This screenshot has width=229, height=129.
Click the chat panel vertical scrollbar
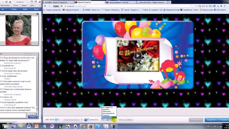pos(37,84)
